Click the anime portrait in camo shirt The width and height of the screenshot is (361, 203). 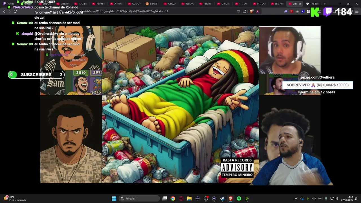[x=71, y=139]
